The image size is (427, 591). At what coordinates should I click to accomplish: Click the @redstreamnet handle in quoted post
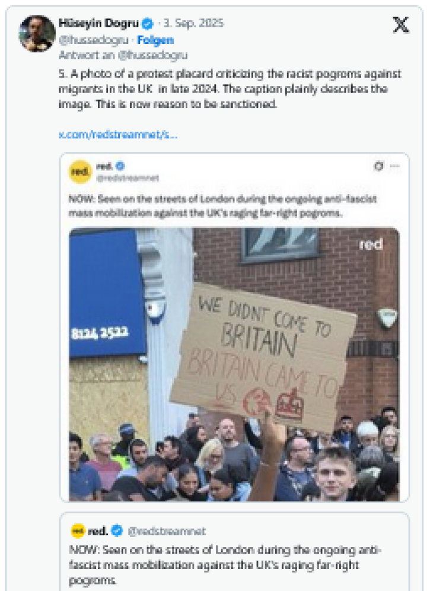[128, 178]
